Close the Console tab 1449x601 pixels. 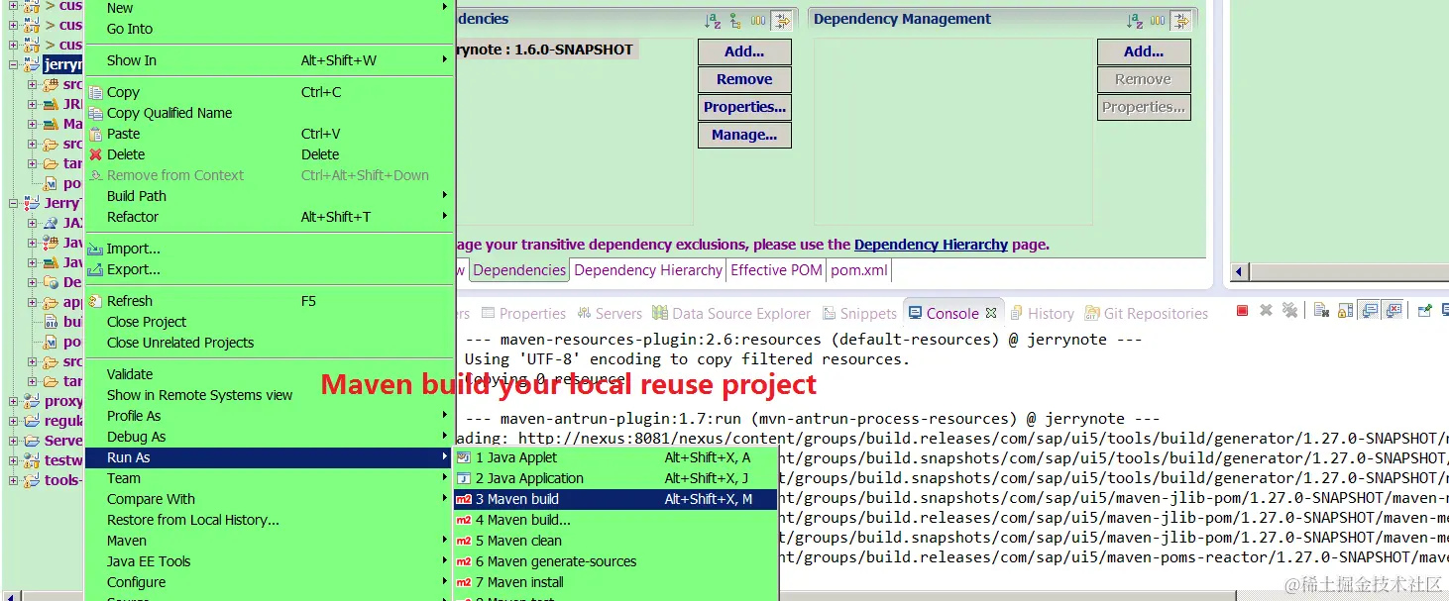(x=990, y=313)
